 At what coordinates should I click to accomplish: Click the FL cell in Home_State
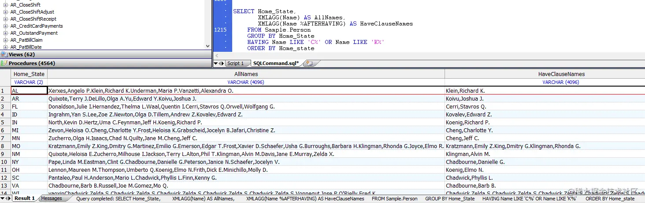(29, 106)
